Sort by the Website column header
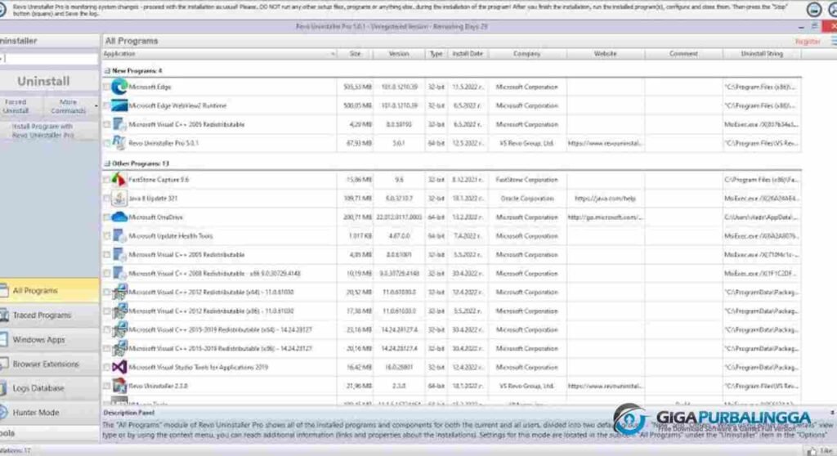Viewport: 837px width, 456px height. pos(606,54)
